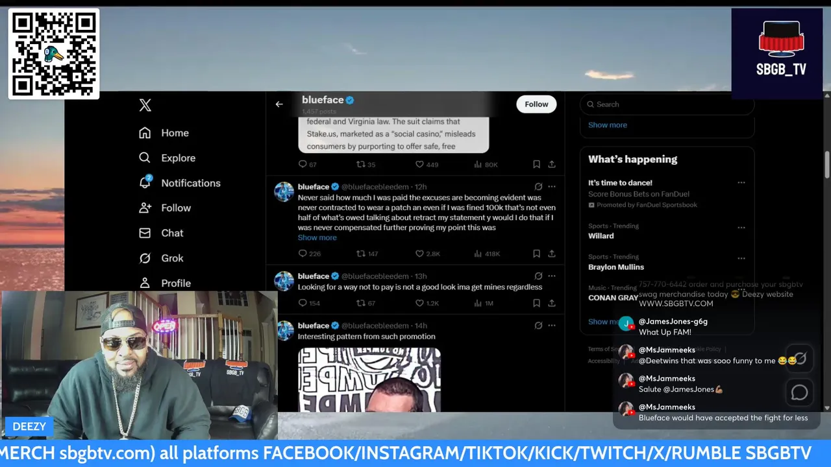Image resolution: width=831 pixels, height=467 pixels.
Task: Open more options on the 13h post
Action: [552, 276]
